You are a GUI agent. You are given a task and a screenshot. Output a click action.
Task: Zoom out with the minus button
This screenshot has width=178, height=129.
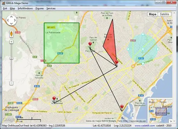[x=11, y=83]
